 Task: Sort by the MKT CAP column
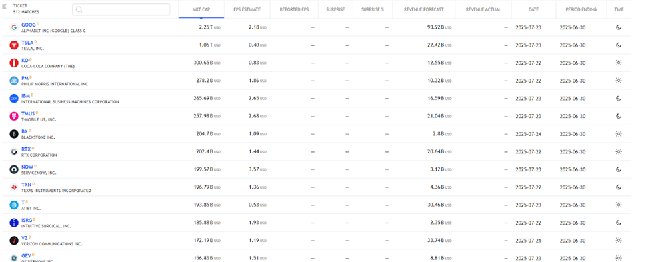[201, 9]
